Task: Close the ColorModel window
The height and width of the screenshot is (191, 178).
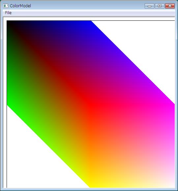Action: pyautogui.click(x=170, y=6)
